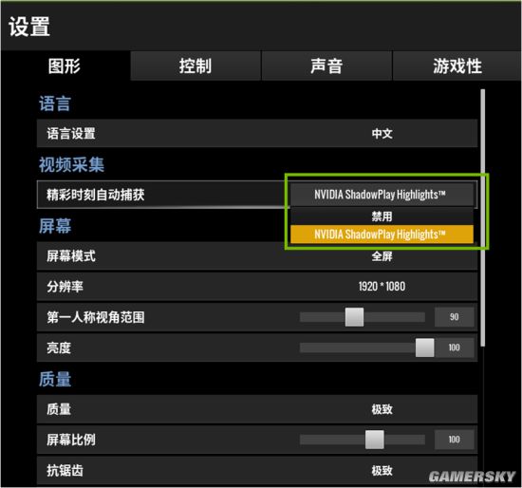Click the 第一人称视角范围 value field showing 90
Viewport: 522px width, 488px height.
pyautogui.click(x=454, y=317)
